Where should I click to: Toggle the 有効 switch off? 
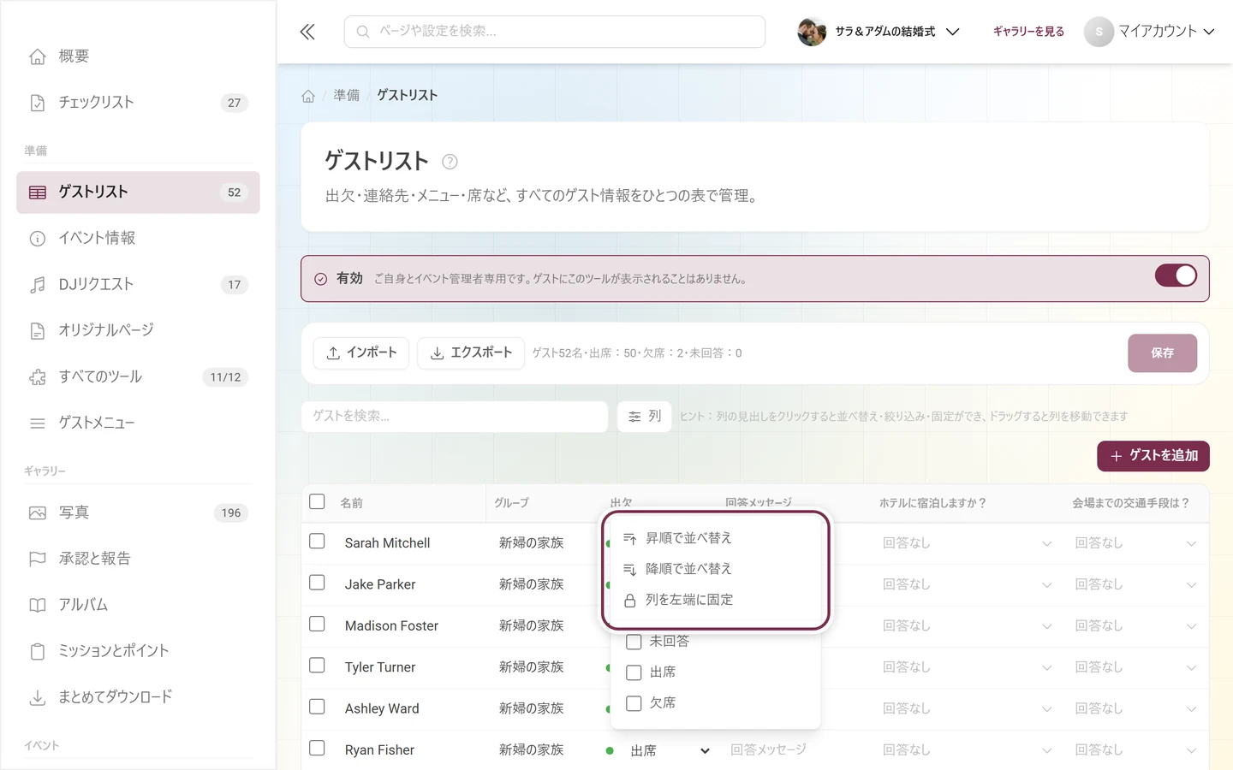pos(1176,275)
